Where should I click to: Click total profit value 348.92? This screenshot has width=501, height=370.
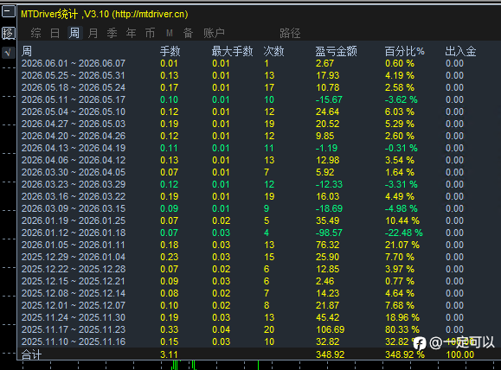pos(330,354)
